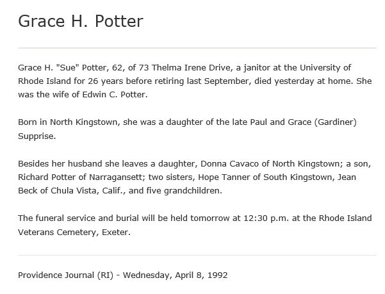Click the Grace H. Potter title heading

[81, 21]
